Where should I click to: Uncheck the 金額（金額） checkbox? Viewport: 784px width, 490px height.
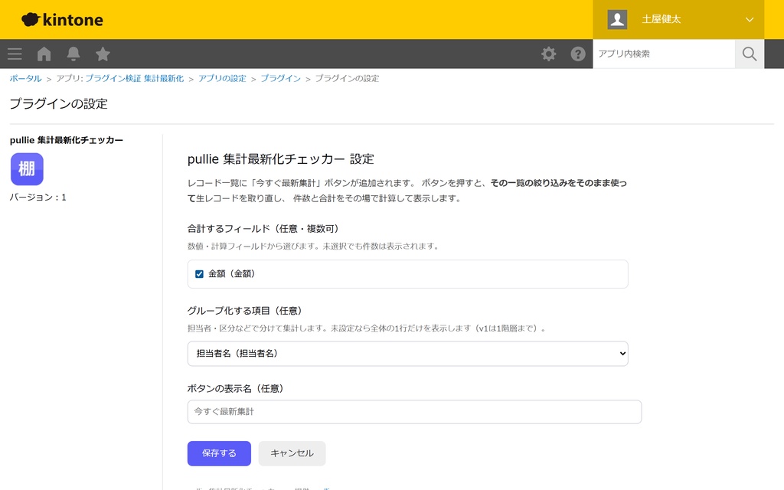(x=200, y=274)
